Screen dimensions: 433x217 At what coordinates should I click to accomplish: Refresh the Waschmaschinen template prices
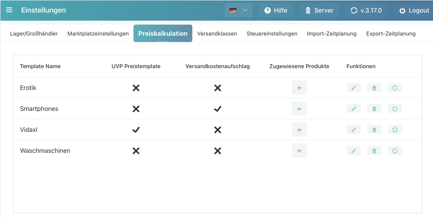tap(395, 151)
